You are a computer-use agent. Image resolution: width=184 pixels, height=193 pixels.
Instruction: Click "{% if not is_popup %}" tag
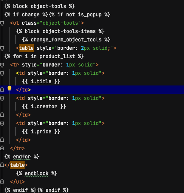(x=80, y=15)
